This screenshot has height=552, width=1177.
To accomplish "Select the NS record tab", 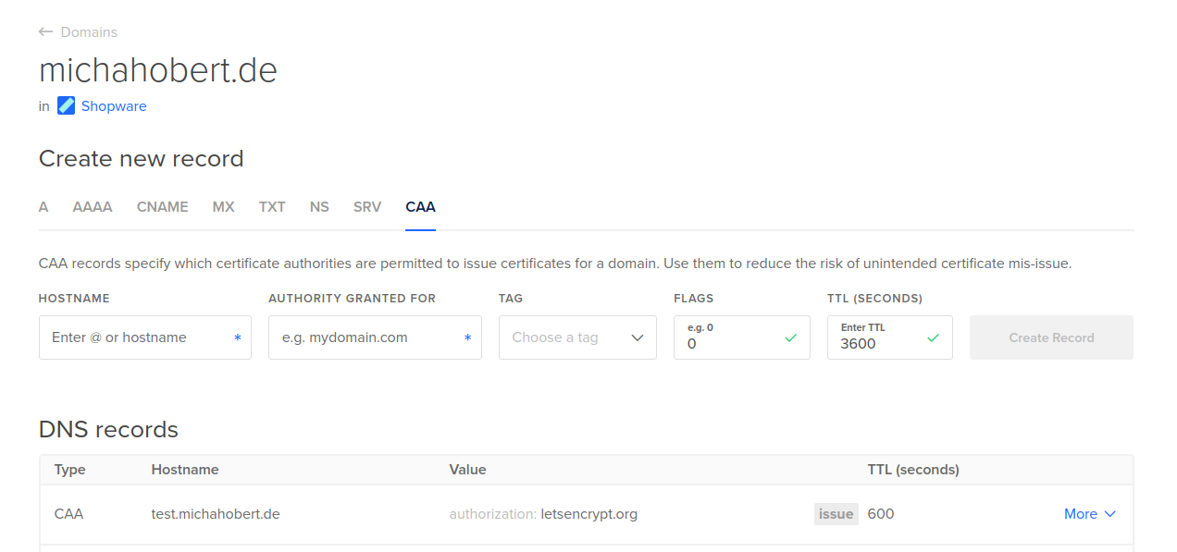I will 319,207.
